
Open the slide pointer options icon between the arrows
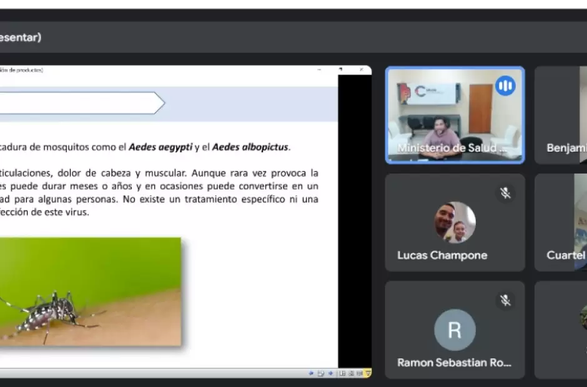[320, 373]
